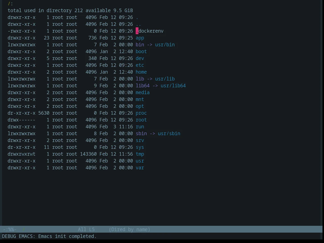Select the lib64 symlink name
Image resolution: width=324 pixels, height=243 pixels.
pos(143,86)
